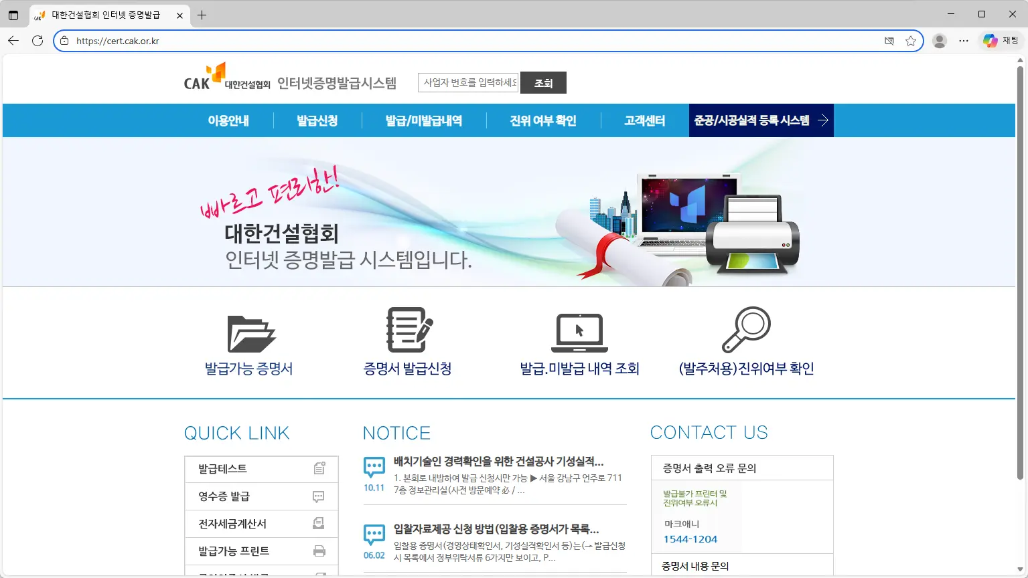Image resolution: width=1028 pixels, height=578 pixels.
Task: Open the 고객센터 menu
Action: coord(644,120)
